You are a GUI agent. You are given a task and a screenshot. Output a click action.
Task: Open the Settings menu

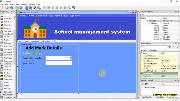pos(24,4)
